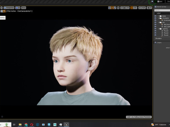Viewport: 170px width, 127px height.
Task: Select the Env folder row
Action: coord(164,22)
